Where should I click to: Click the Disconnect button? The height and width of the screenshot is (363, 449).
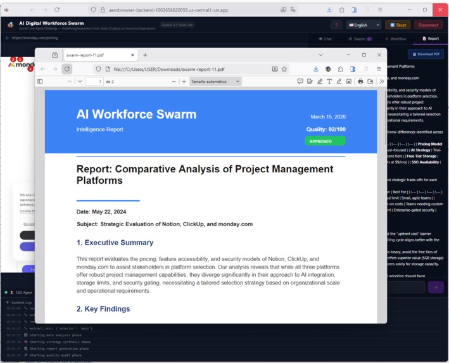[428, 25]
